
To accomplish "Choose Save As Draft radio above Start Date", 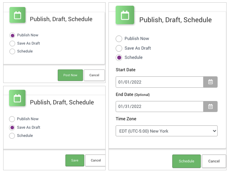I will 119,48.
